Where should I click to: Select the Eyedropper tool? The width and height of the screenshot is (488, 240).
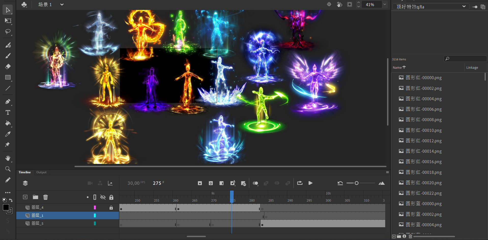8,134
